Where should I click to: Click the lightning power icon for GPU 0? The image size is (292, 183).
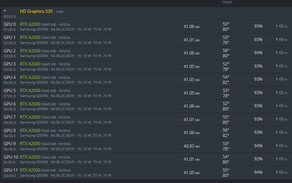point(277,26)
